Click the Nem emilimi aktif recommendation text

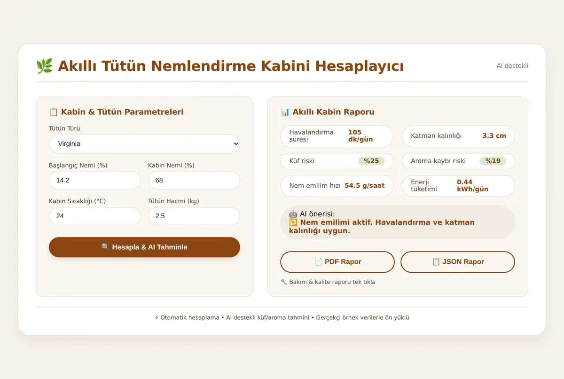382,227
